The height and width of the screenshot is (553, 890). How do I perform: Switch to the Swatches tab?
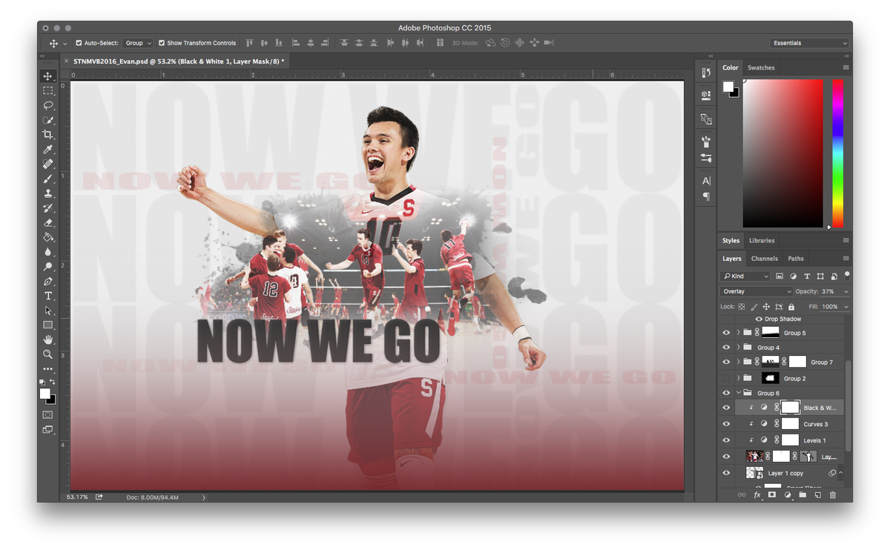click(761, 67)
